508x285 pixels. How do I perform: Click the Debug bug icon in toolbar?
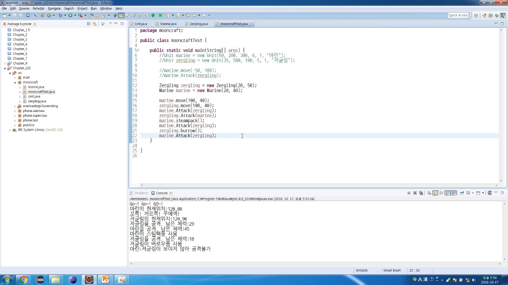pos(61,15)
